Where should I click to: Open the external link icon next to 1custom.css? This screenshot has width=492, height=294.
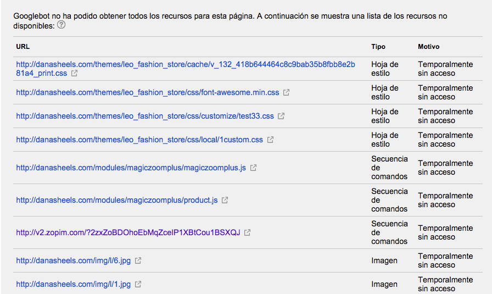coord(270,140)
